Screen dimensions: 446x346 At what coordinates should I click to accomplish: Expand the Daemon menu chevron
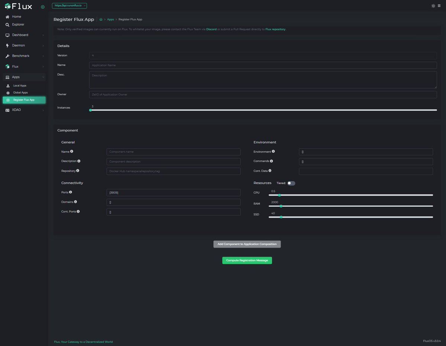[x=43, y=46]
